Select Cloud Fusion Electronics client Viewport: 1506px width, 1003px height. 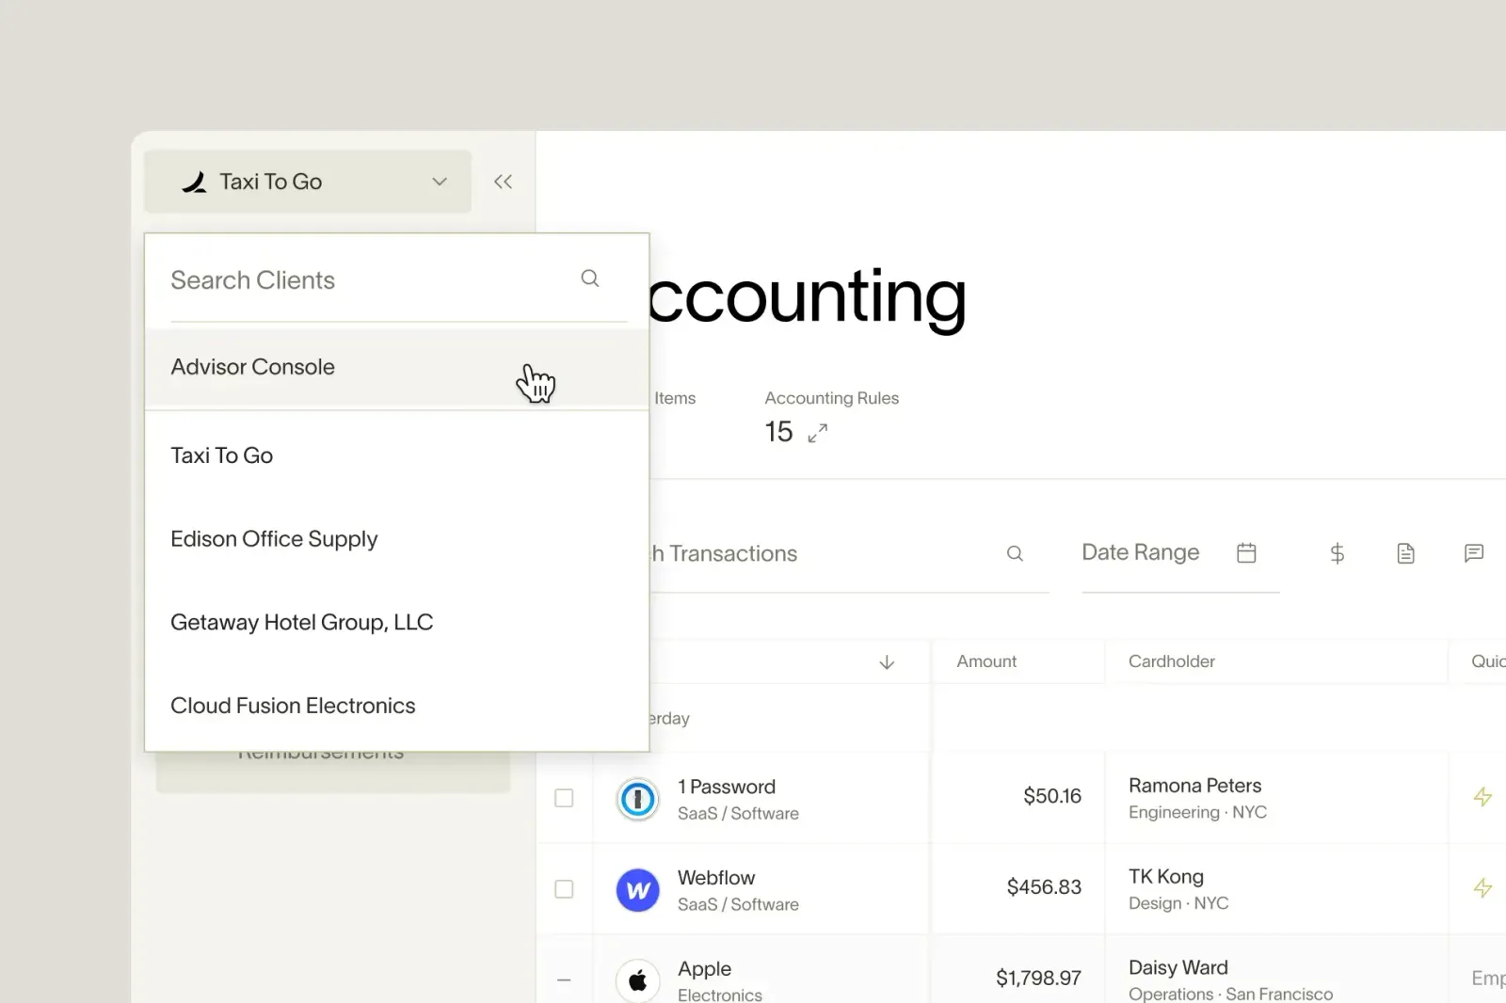pyautogui.click(x=293, y=705)
